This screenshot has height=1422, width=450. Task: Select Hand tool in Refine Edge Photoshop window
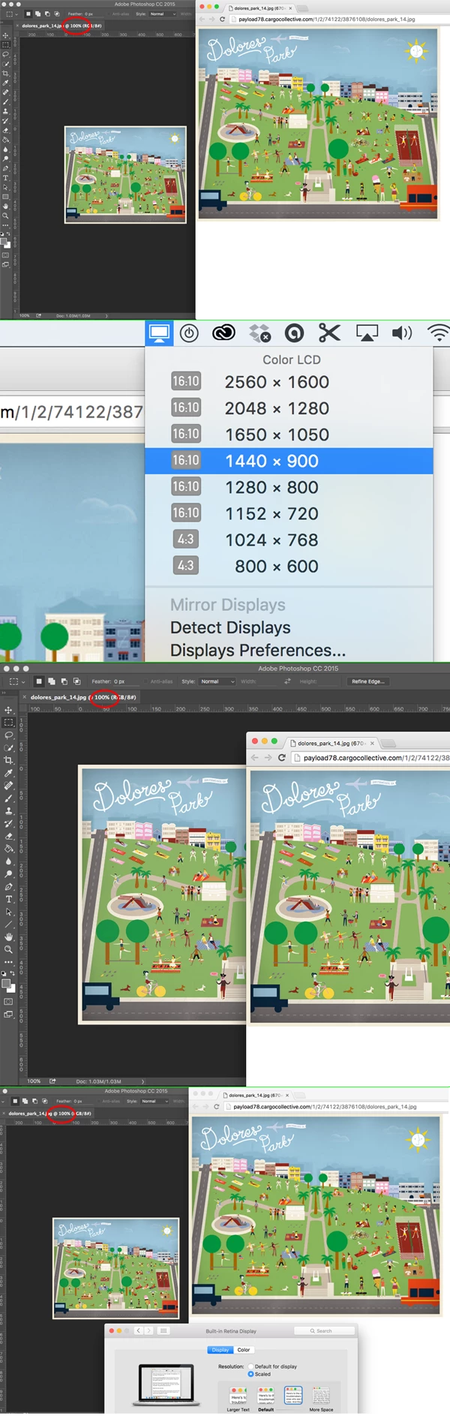pyautogui.click(x=8, y=937)
